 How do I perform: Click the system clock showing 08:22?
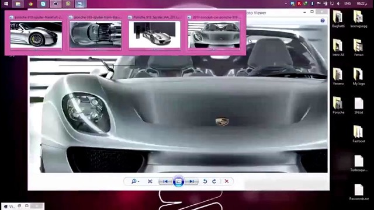(361, 3)
